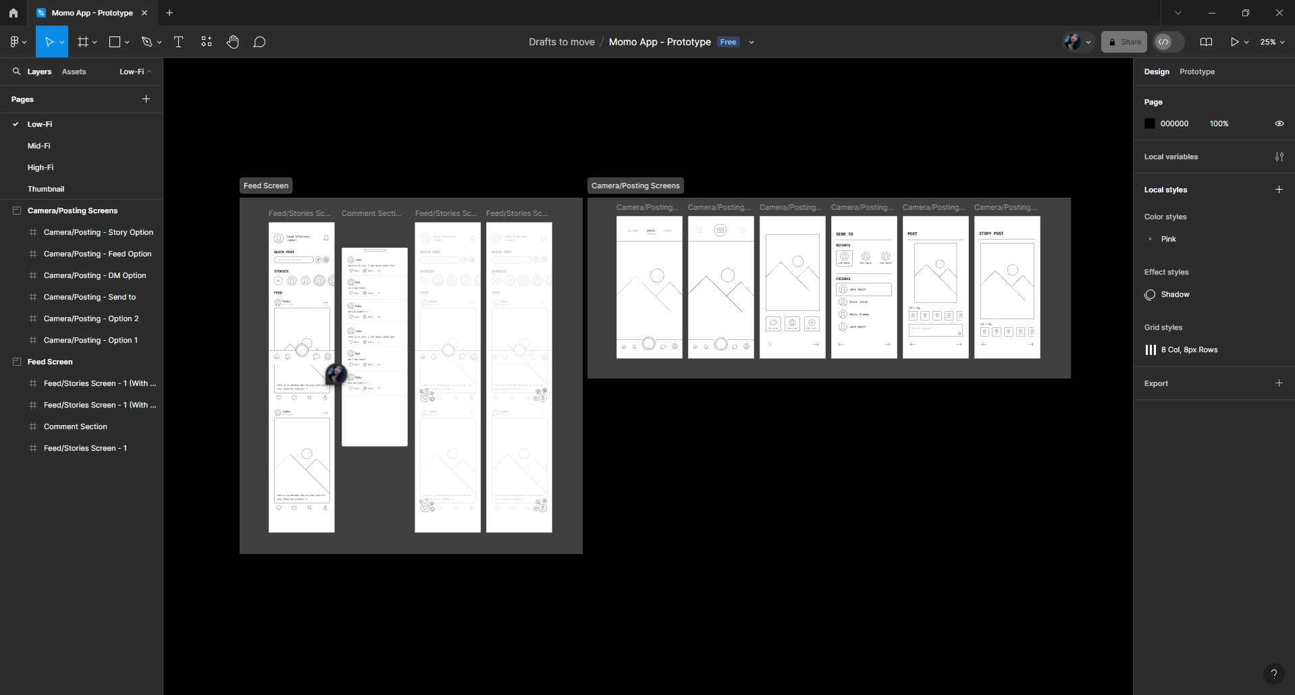Screen dimensions: 1295x695
Task: Select the Frame tool
Action: tap(83, 42)
